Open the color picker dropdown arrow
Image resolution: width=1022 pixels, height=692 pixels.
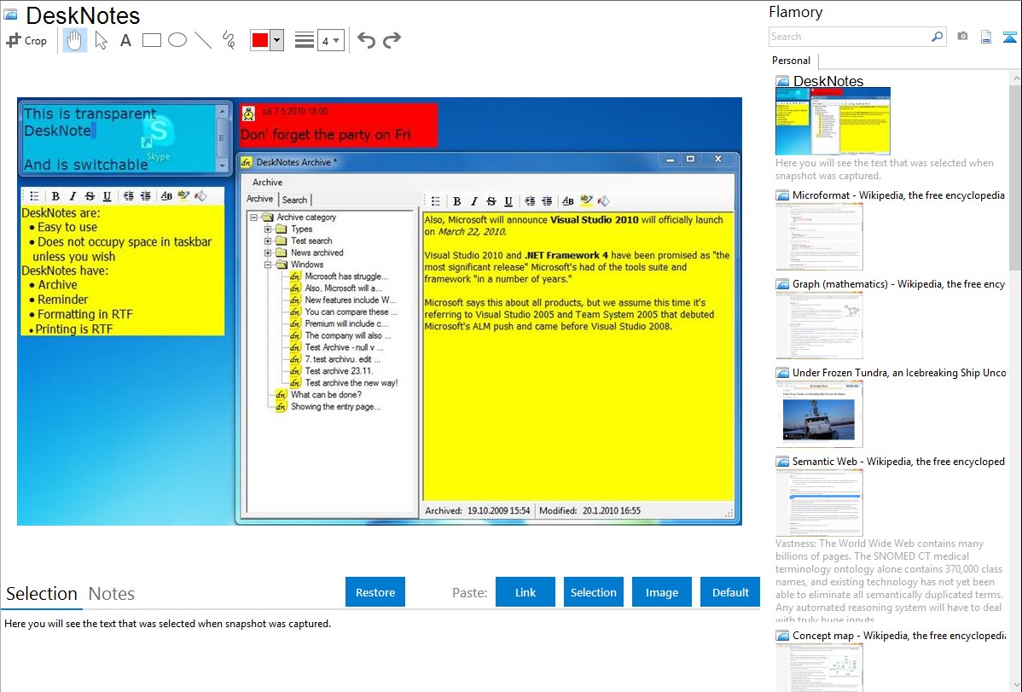[x=276, y=40]
